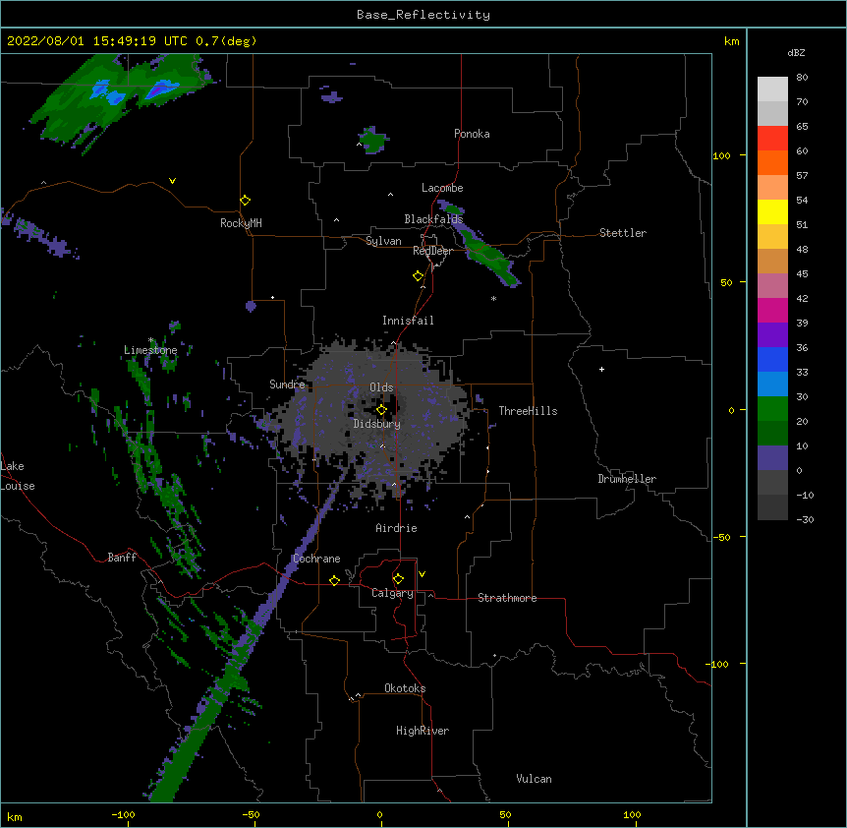Pick the purple swatch above 36 dBZ
The image size is (847, 828).
click(x=772, y=334)
